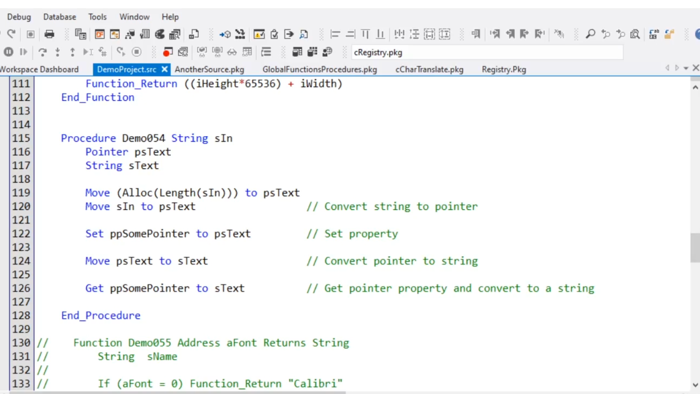Screen dimensions: 700x394
Task: Open the Workspace Dashboard tab
Action: [x=39, y=69]
